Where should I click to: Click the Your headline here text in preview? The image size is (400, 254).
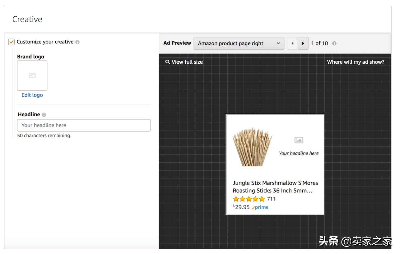[x=299, y=153]
